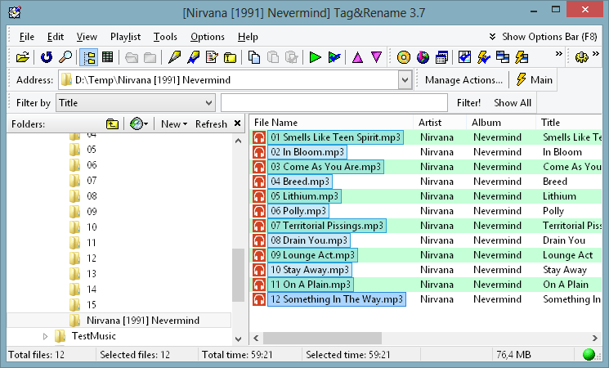Image resolution: width=609 pixels, height=368 pixels.
Task: Expand toolbar overflow chevron before gear icon
Action: click(x=559, y=54)
